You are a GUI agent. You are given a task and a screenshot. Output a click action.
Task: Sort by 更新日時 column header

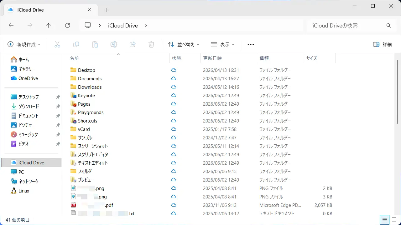tap(212, 58)
